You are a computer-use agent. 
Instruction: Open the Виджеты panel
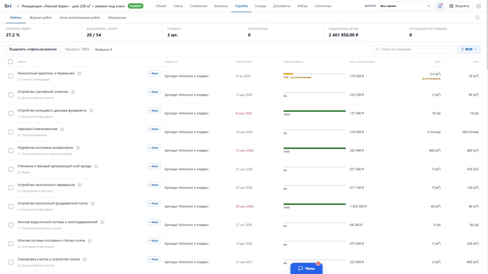click(x=459, y=6)
